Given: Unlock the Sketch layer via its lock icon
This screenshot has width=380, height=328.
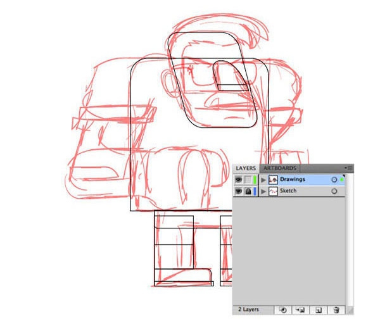Looking at the screenshot, I should pyautogui.click(x=248, y=191).
